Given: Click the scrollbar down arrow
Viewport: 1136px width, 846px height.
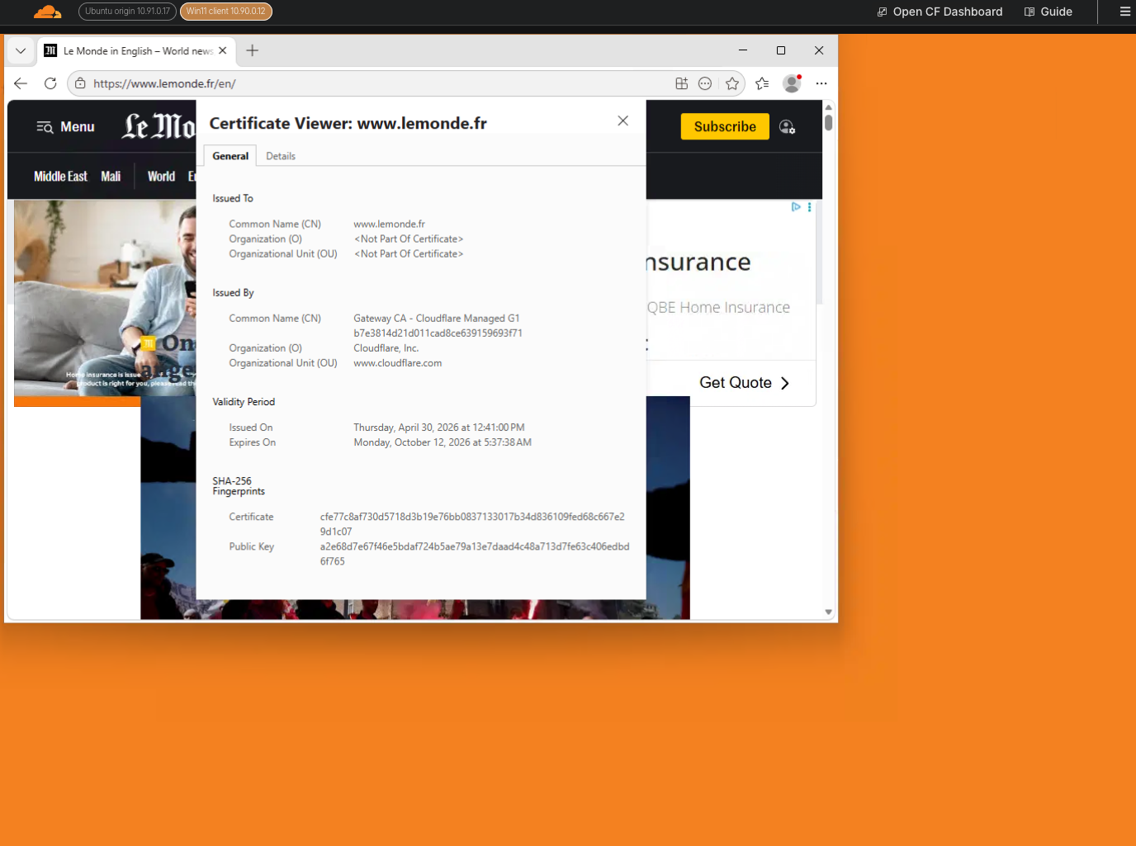Looking at the screenshot, I should point(828,612).
